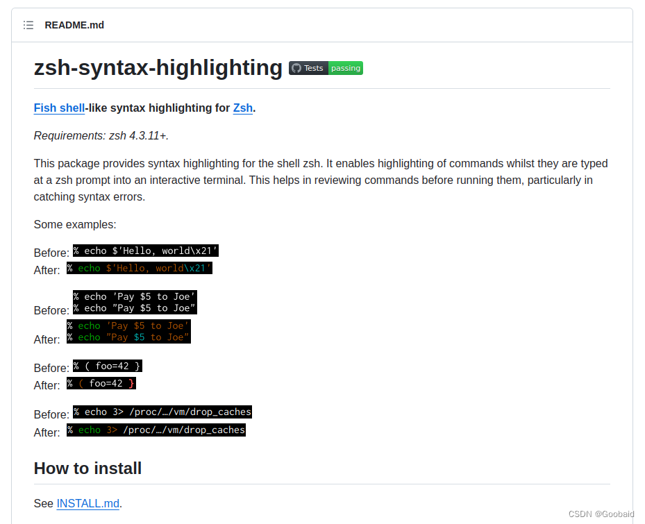Click the Tests passing badge
The image size is (645, 524).
point(326,68)
